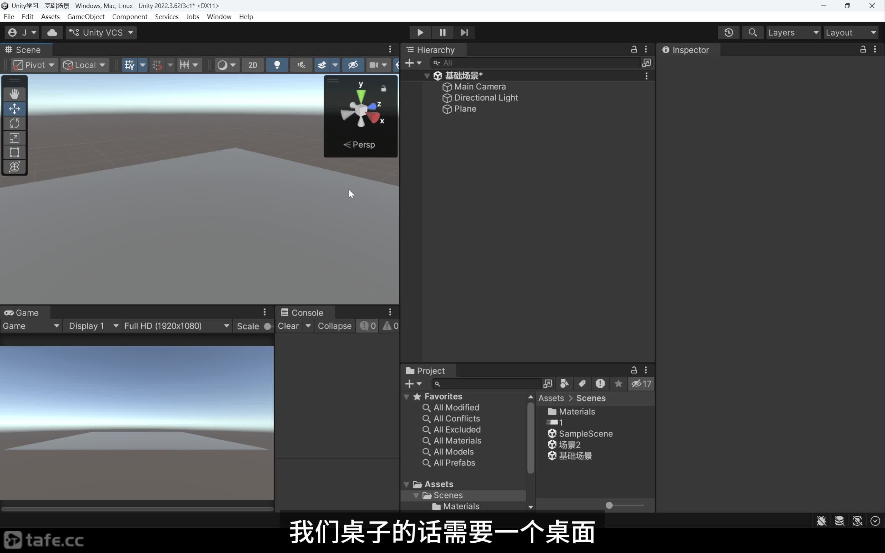Click the Collapse button in Console
The height and width of the screenshot is (553, 885).
(x=335, y=326)
